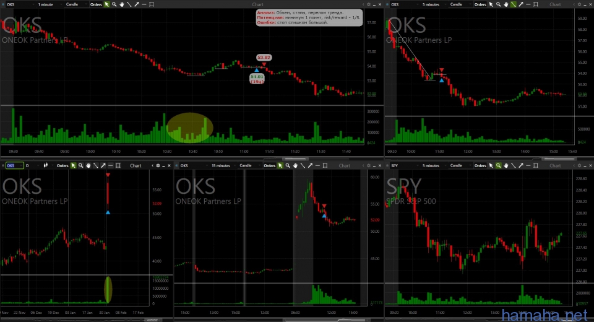
Task: Activate the magnifier in the daily OKS chart
Action: (x=80, y=166)
